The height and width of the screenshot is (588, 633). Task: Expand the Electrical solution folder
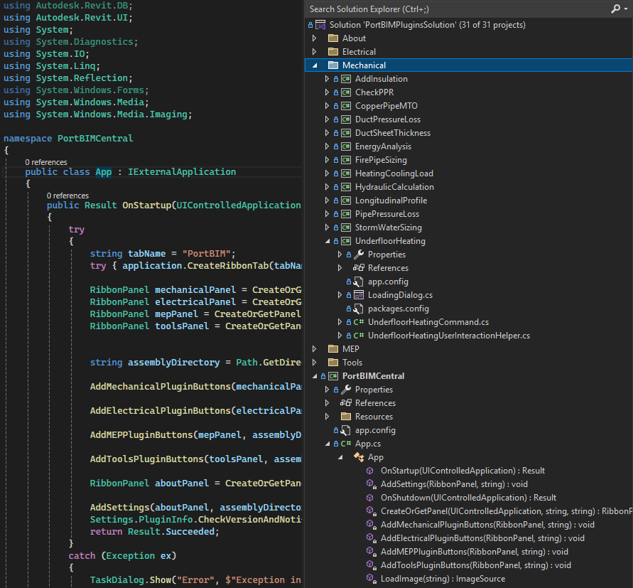coord(315,52)
